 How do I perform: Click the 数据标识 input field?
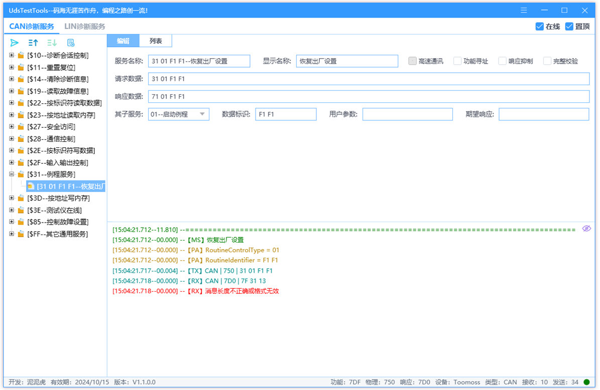[286, 114]
